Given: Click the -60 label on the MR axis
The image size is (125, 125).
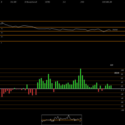Looking at the screenshot, I should pyautogui.click(x=122, y=102).
